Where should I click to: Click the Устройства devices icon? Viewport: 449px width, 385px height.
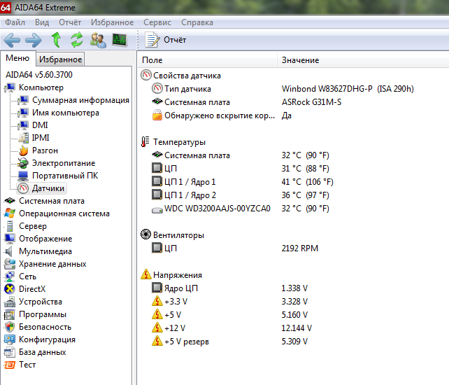coord(10,302)
